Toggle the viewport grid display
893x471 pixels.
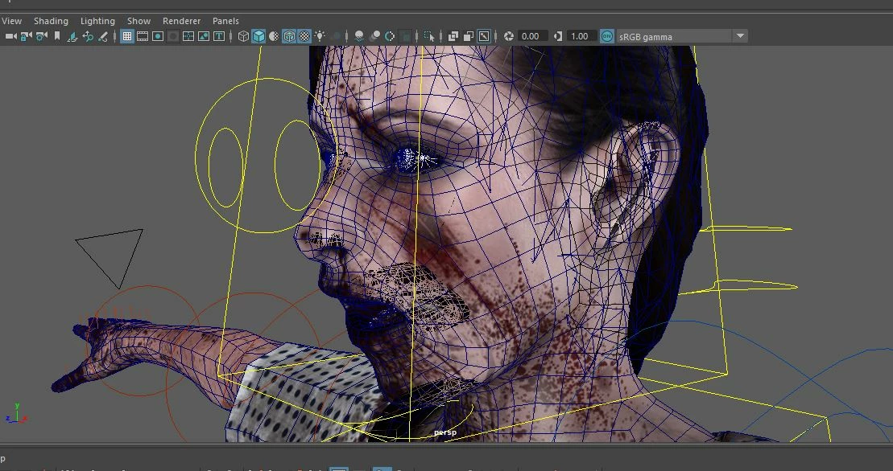127,36
